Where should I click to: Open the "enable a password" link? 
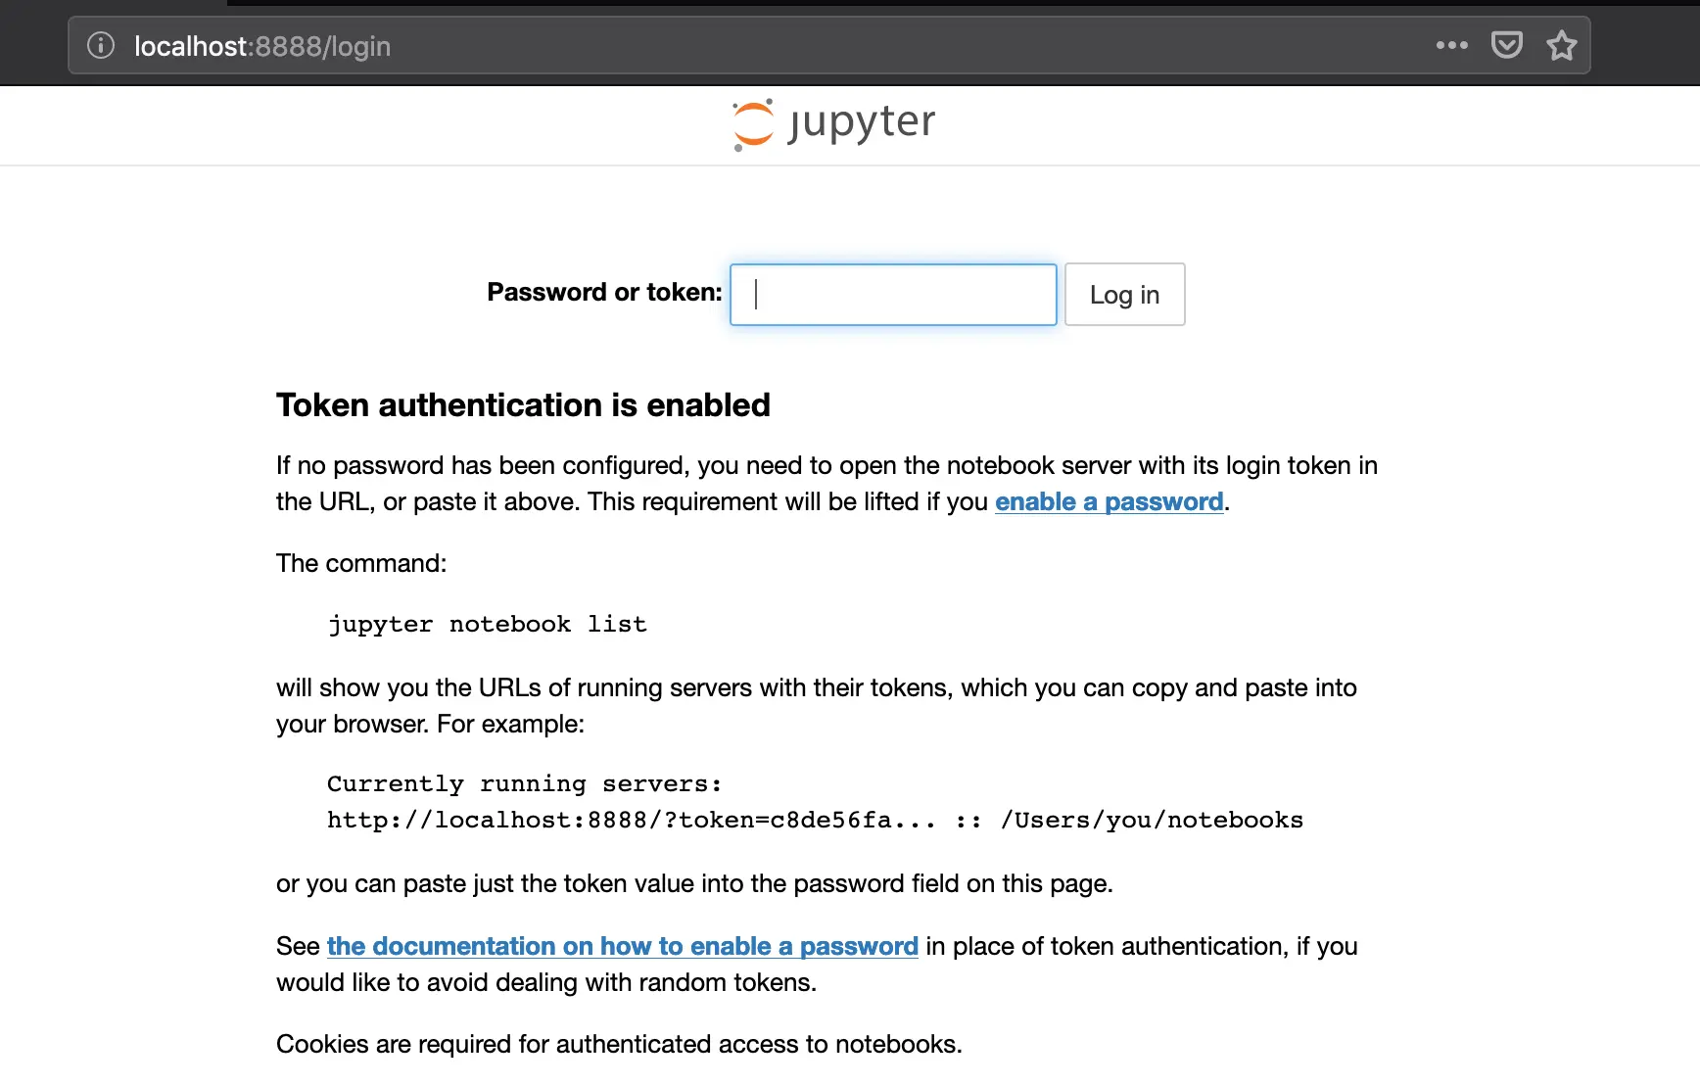(1109, 501)
